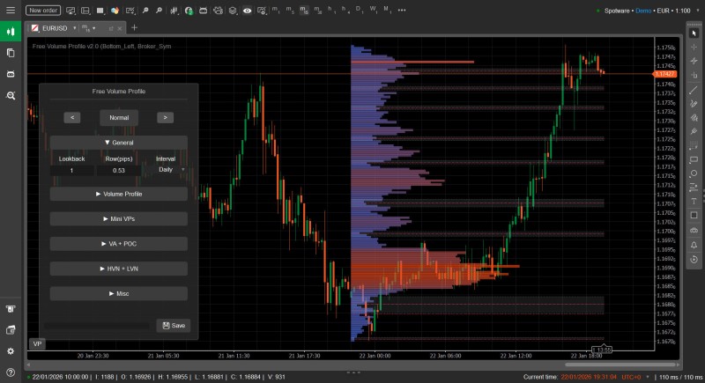Expand the Mini VPs section
705x383 pixels.
pos(119,218)
